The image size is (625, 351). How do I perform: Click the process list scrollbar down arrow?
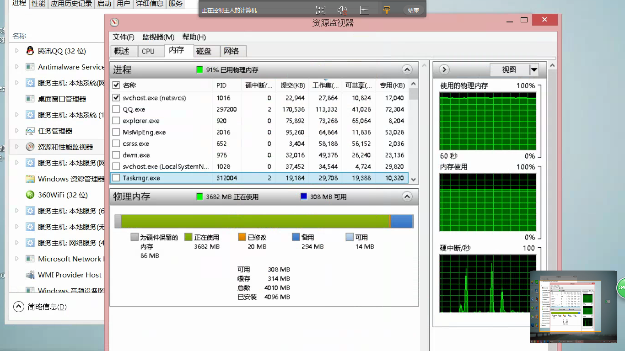pos(414,179)
